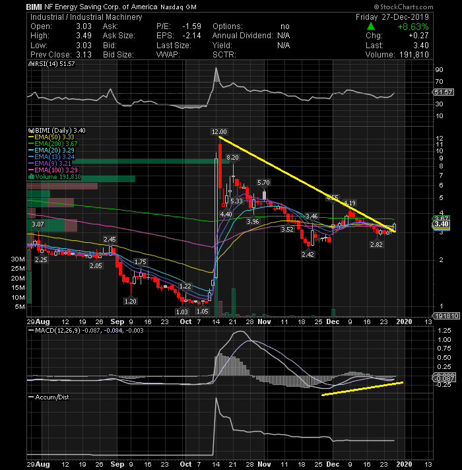The image size is (462, 470).
Task: Click the 1.22 price annotation
Action: pyautogui.click(x=185, y=286)
